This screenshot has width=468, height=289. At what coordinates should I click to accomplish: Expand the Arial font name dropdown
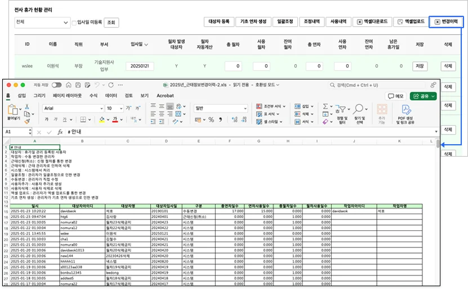tap(101, 108)
